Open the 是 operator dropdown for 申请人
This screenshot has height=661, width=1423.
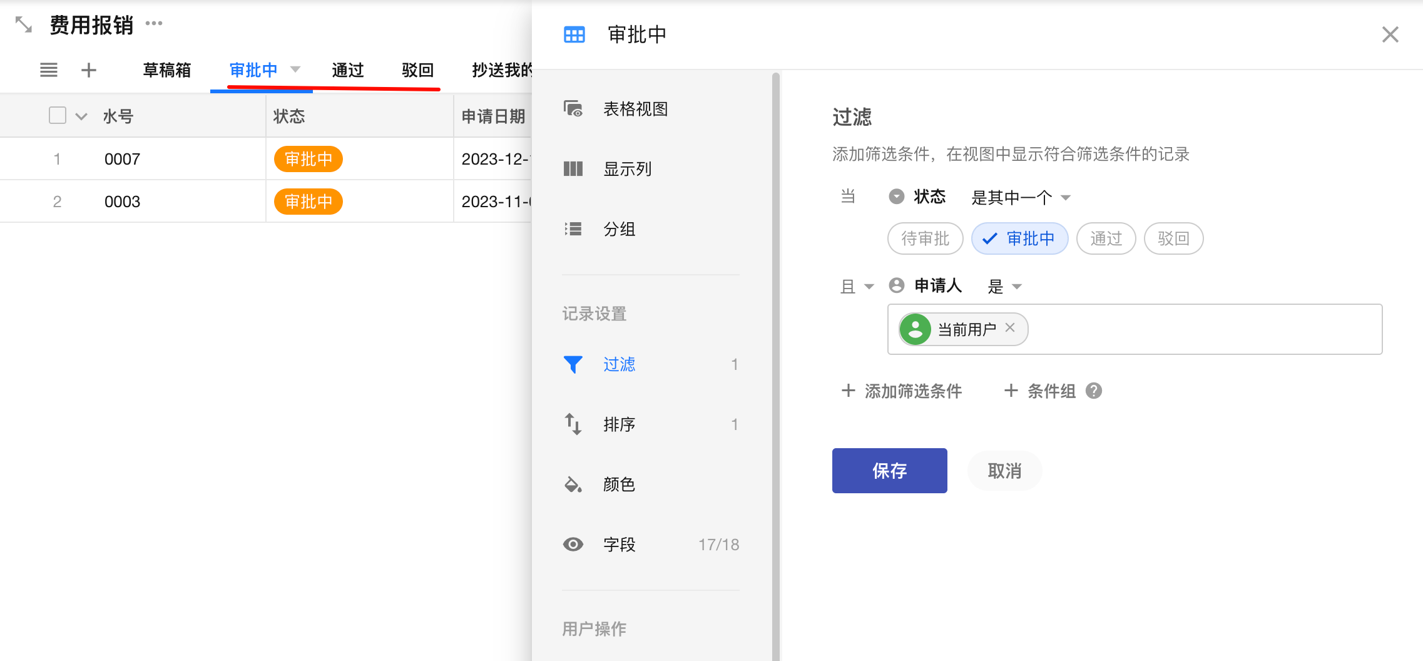pyautogui.click(x=1005, y=287)
